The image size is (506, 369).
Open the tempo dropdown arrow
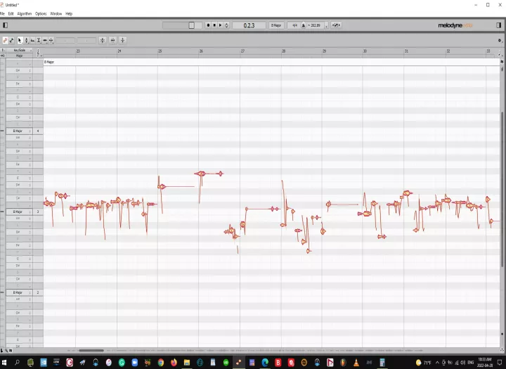pos(327,25)
